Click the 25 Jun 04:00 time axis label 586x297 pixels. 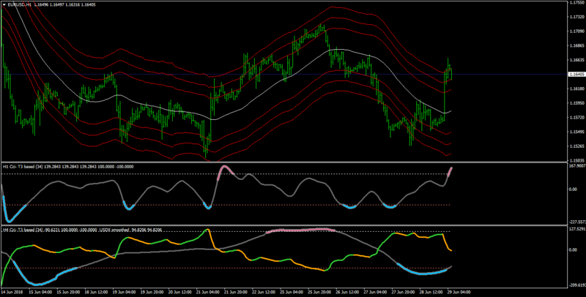point(292,291)
